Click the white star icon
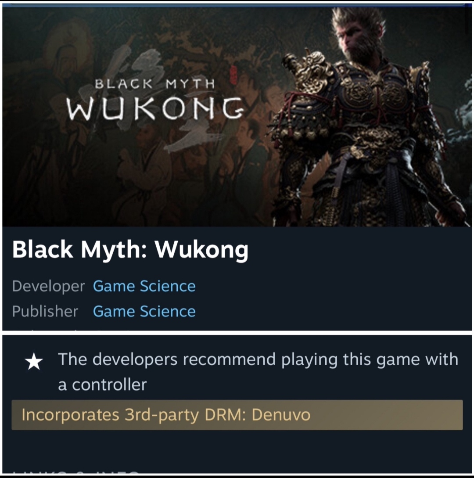The width and height of the screenshot is (474, 478). tap(34, 361)
